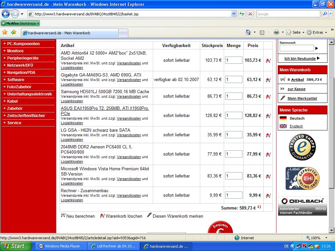Open the Seite menu

pos(295,32)
